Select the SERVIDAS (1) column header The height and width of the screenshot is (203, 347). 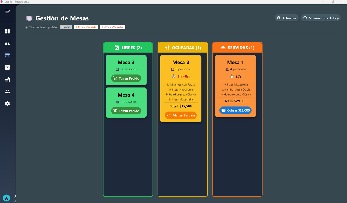(x=237, y=48)
